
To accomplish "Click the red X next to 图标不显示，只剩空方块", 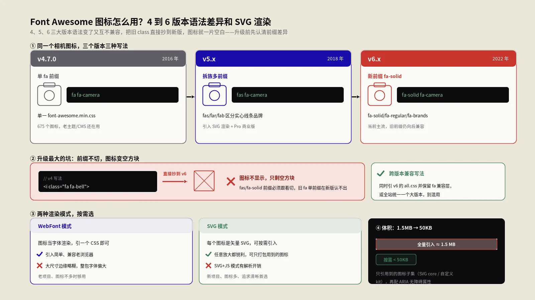I will click(x=231, y=182).
